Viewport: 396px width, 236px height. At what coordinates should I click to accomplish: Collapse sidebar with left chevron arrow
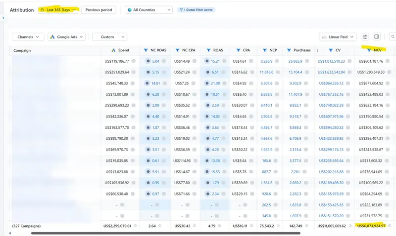point(3,18)
